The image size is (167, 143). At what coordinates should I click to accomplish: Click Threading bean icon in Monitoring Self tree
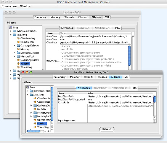click(x=35, y=127)
